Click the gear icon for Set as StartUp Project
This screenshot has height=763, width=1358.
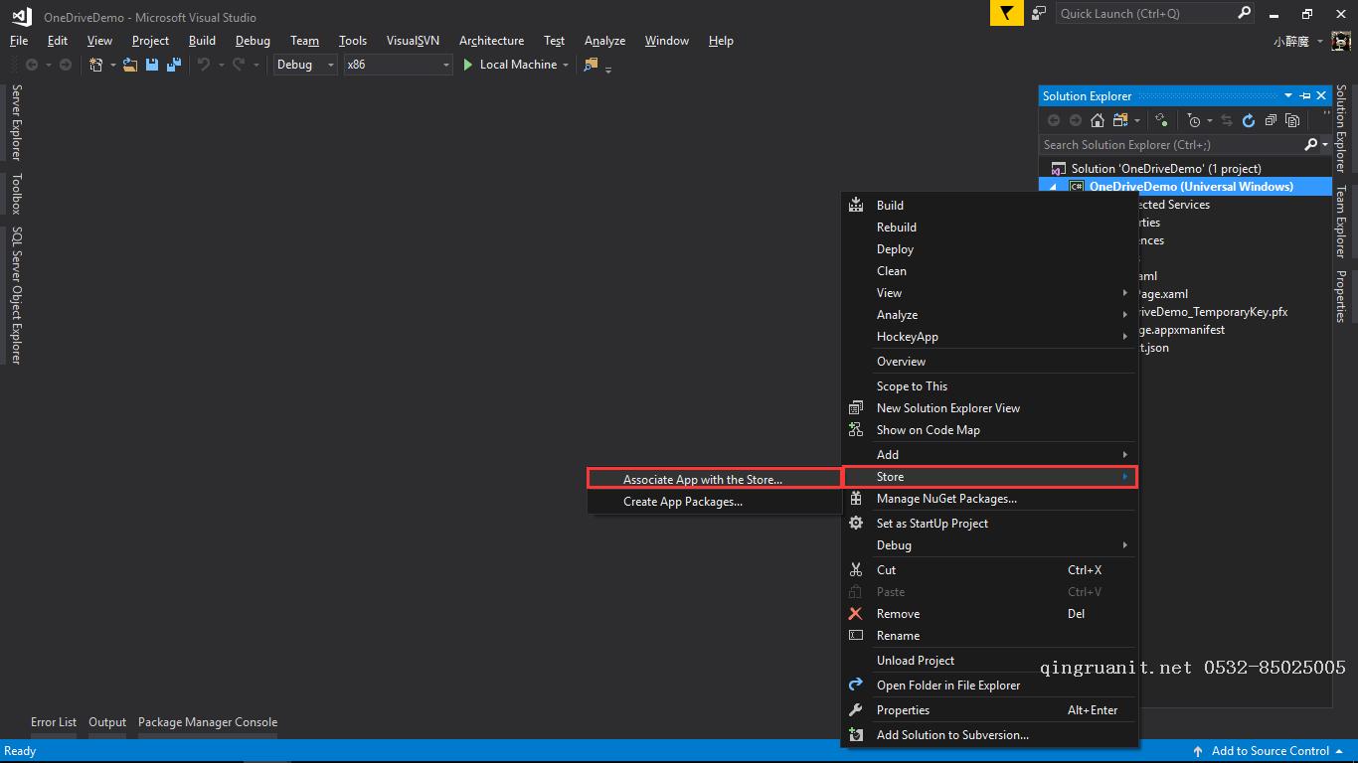click(x=855, y=524)
